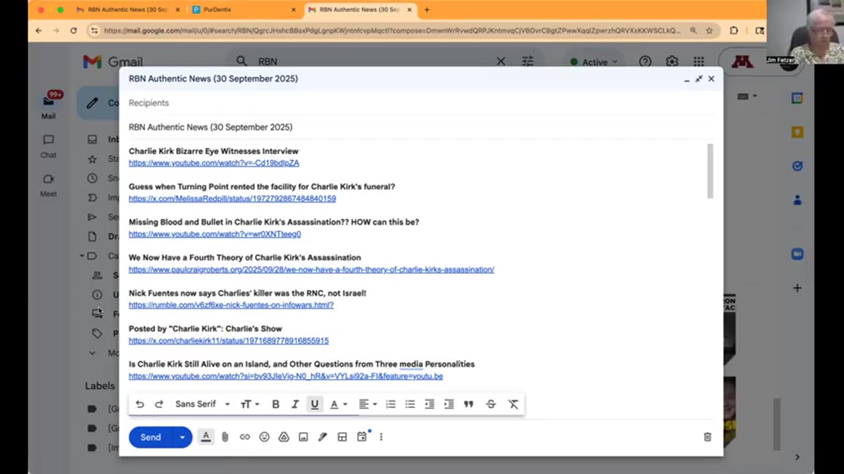Insert an emoji
Screen dimensions: 844x474
coord(264,436)
